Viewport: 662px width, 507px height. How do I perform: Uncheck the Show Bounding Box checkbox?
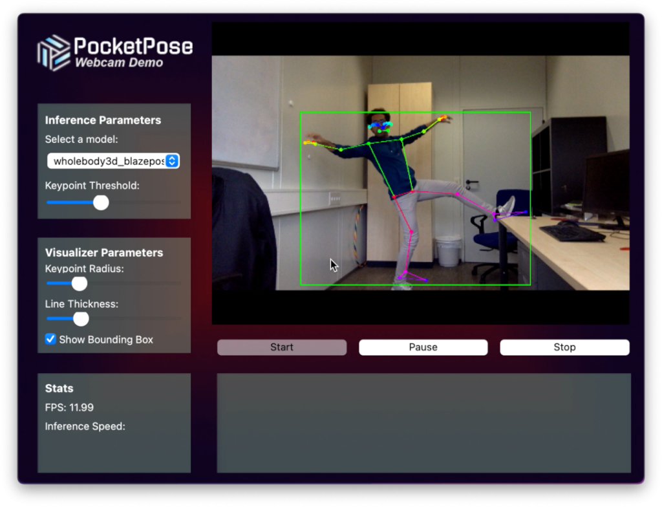[x=50, y=339]
